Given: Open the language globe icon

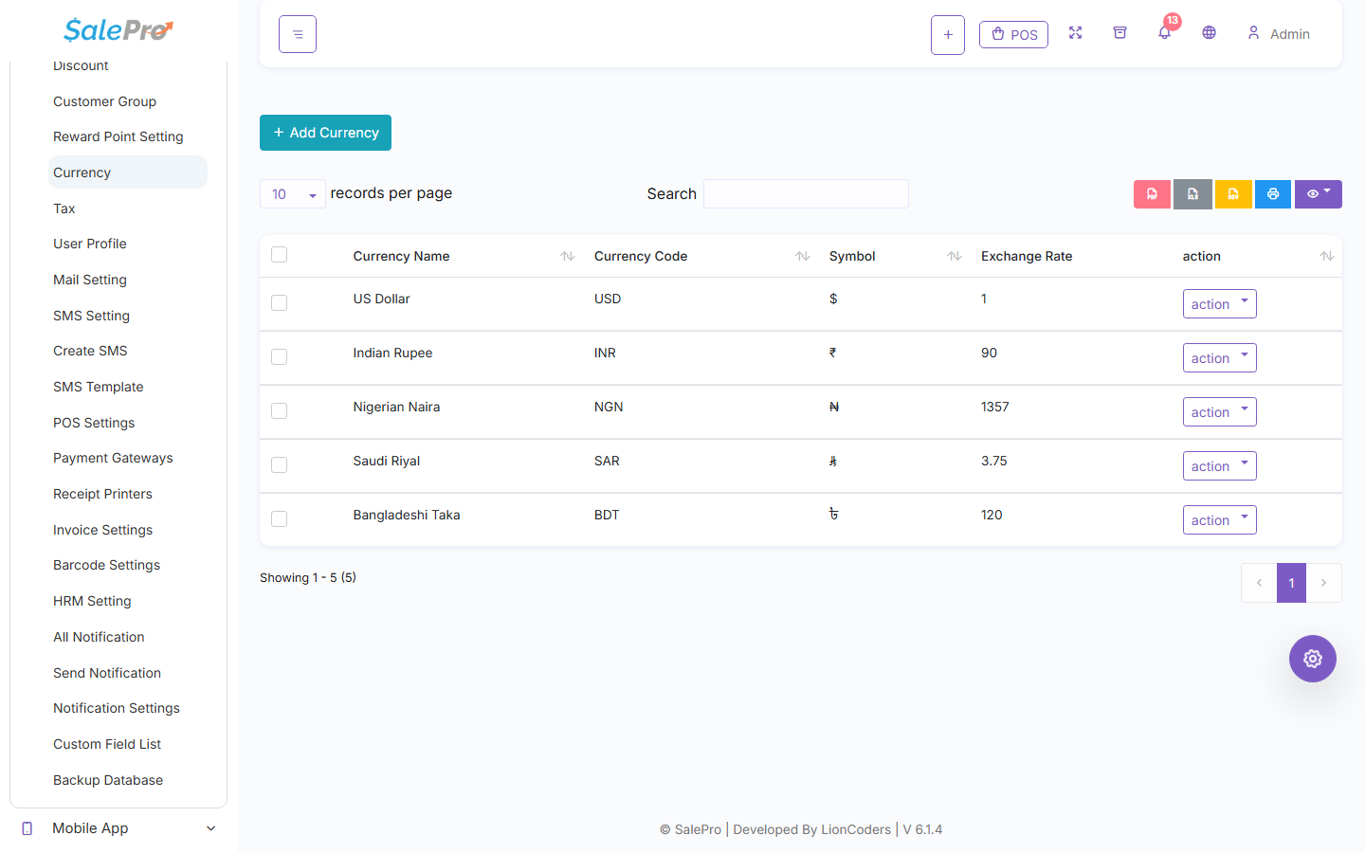Looking at the screenshot, I should pos(1209,33).
